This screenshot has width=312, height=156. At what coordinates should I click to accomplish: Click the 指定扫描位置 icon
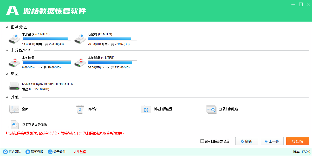point(146,109)
